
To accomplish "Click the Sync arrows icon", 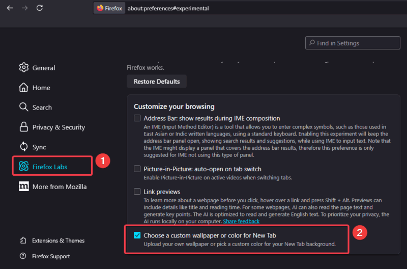I will pyautogui.click(x=23, y=147).
